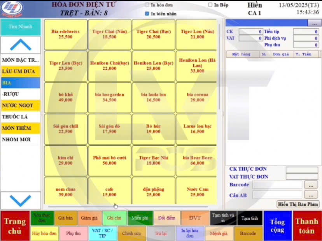
Task: Click the ellipsis button beside Cân AB
Action: [311, 195]
